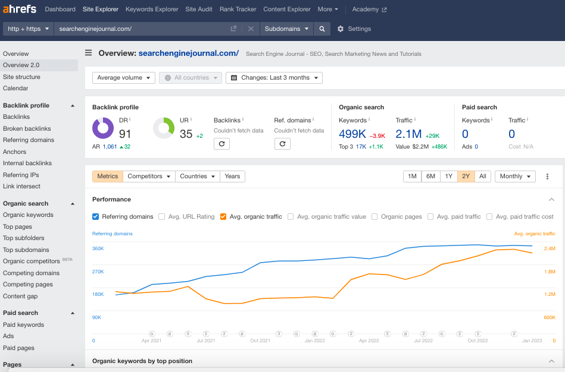Viewport: 565px width, 372px height.
Task: Select the 1Y time range button
Action: (x=449, y=176)
